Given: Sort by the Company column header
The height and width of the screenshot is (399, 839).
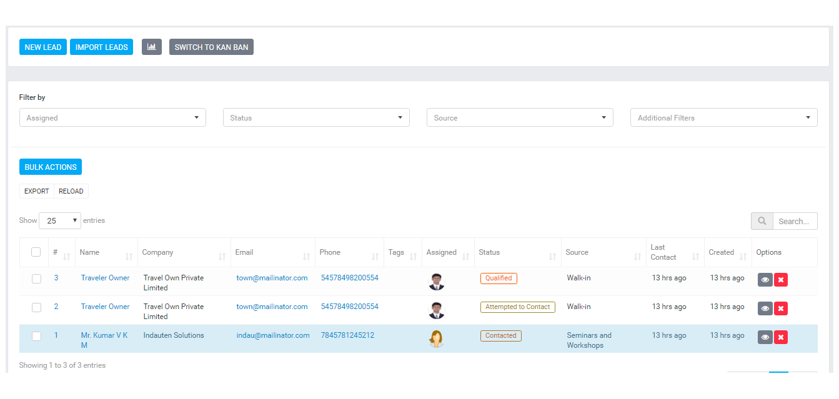Looking at the screenshot, I should pyautogui.click(x=157, y=252).
